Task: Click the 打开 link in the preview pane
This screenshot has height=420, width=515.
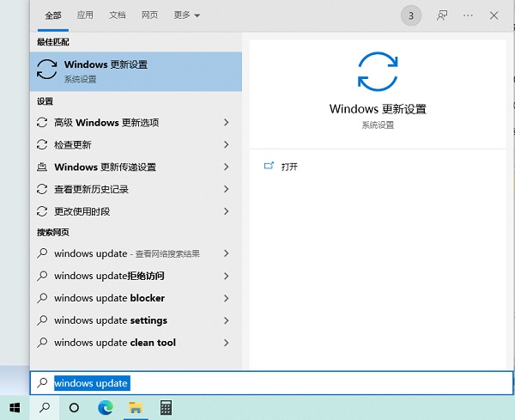Action: tap(289, 167)
